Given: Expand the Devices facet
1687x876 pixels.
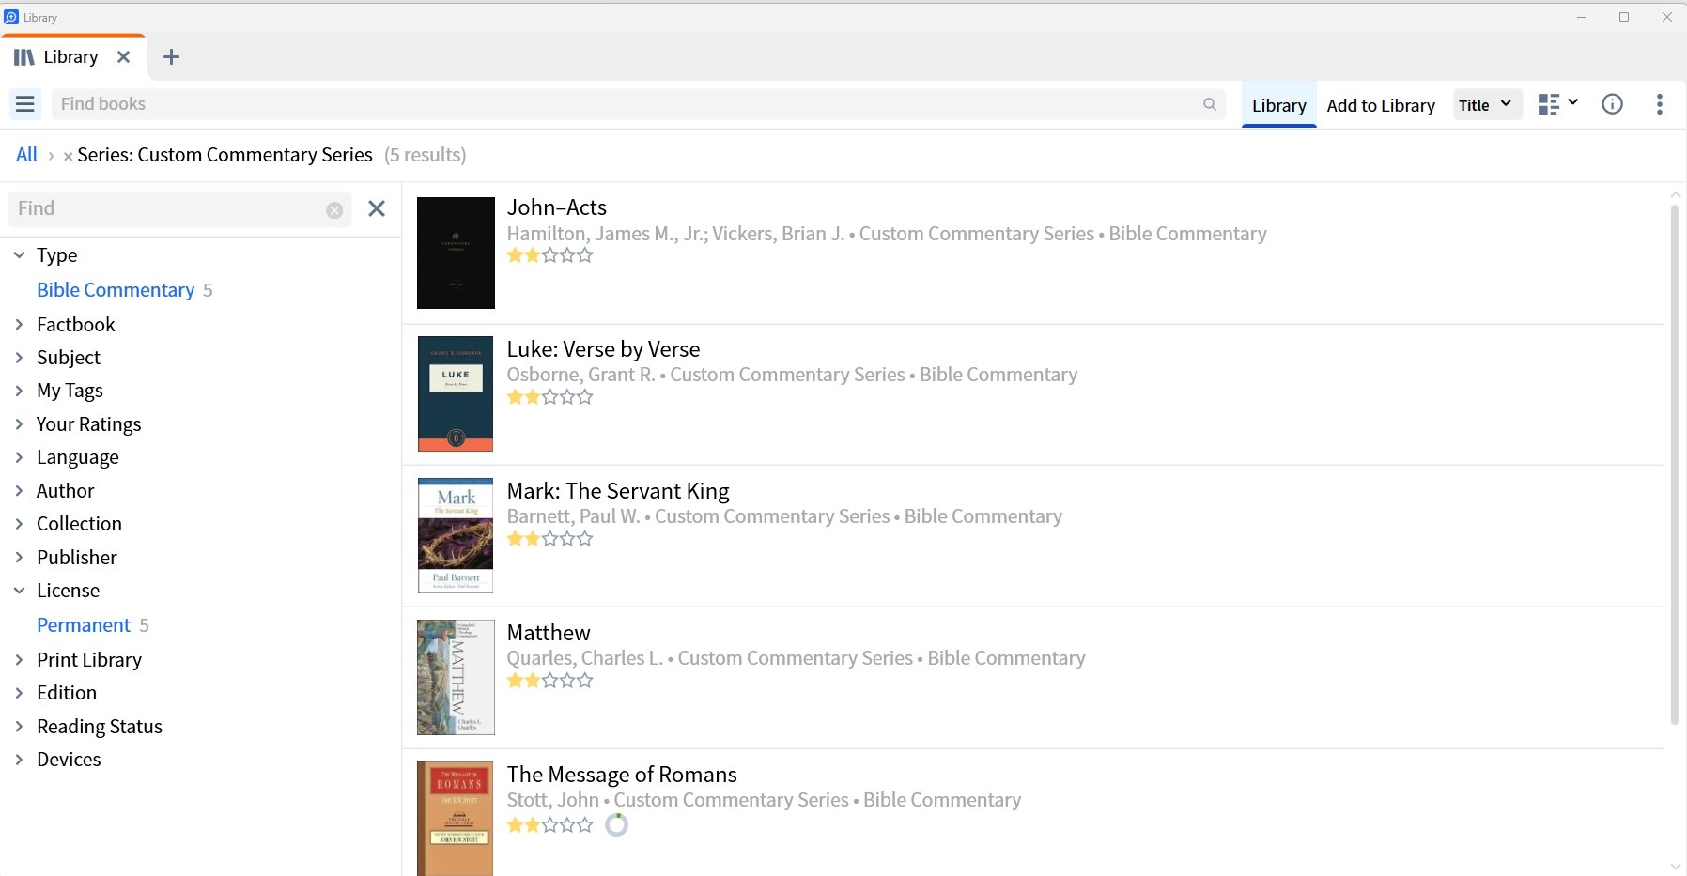Looking at the screenshot, I should pyautogui.click(x=19, y=760).
